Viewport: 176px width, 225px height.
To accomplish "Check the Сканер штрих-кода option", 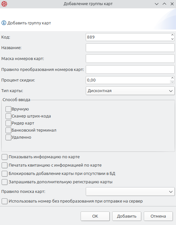I will pos(8,116).
